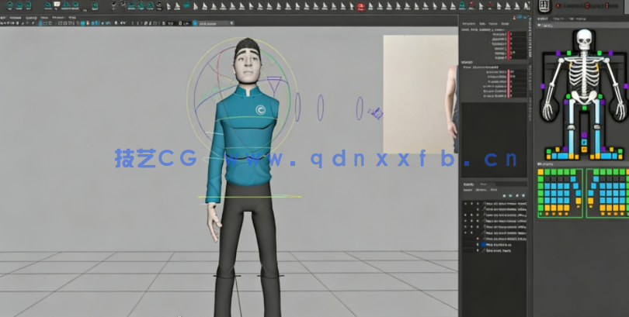Switch to the Anim tab in the Layer Editor
The height and width of the screenshot is (317, 629).
pyautogui.click(x=484, y=184)
